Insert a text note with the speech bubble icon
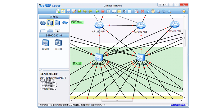This screenshot has width=221, height=111. [114, 11]
